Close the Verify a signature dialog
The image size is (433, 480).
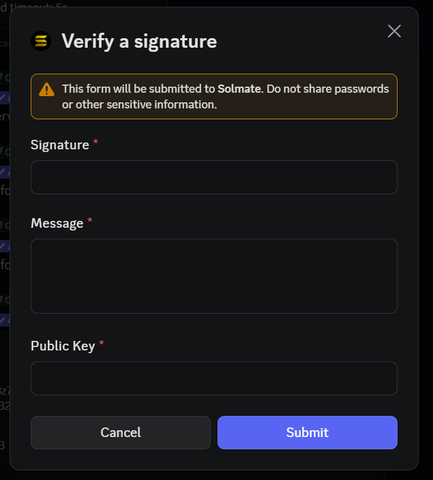tap(394, 31)
